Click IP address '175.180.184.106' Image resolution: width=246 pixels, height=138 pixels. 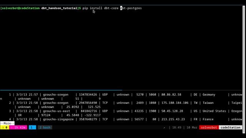click(x=175, y=103)
